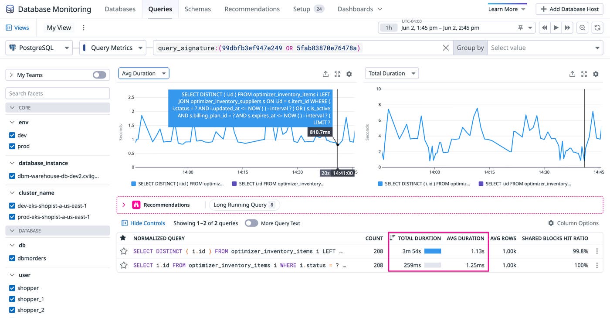
Task: Open Column Options gear
Action: pyautogui.click(x=551, y=223)
